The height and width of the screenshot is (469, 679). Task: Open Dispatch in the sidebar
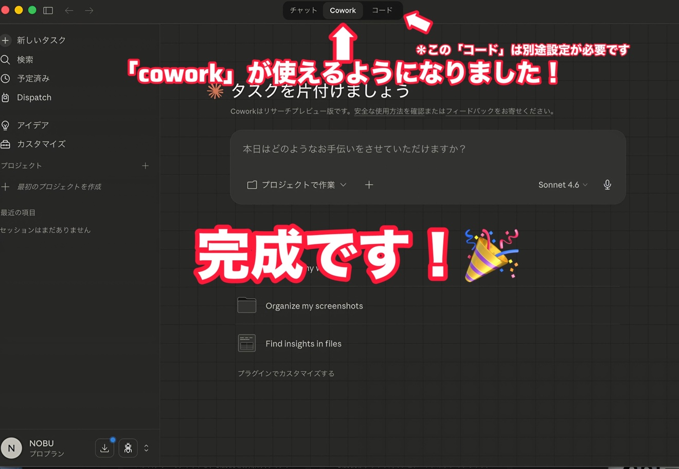point(34,98)
